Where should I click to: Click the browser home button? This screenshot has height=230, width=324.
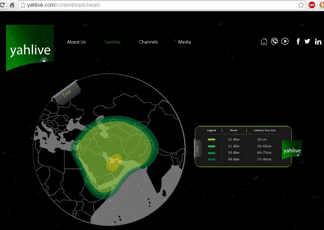[12, 5]
